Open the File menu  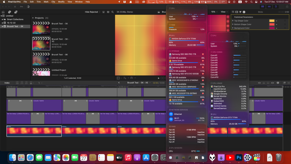(25, 2)
